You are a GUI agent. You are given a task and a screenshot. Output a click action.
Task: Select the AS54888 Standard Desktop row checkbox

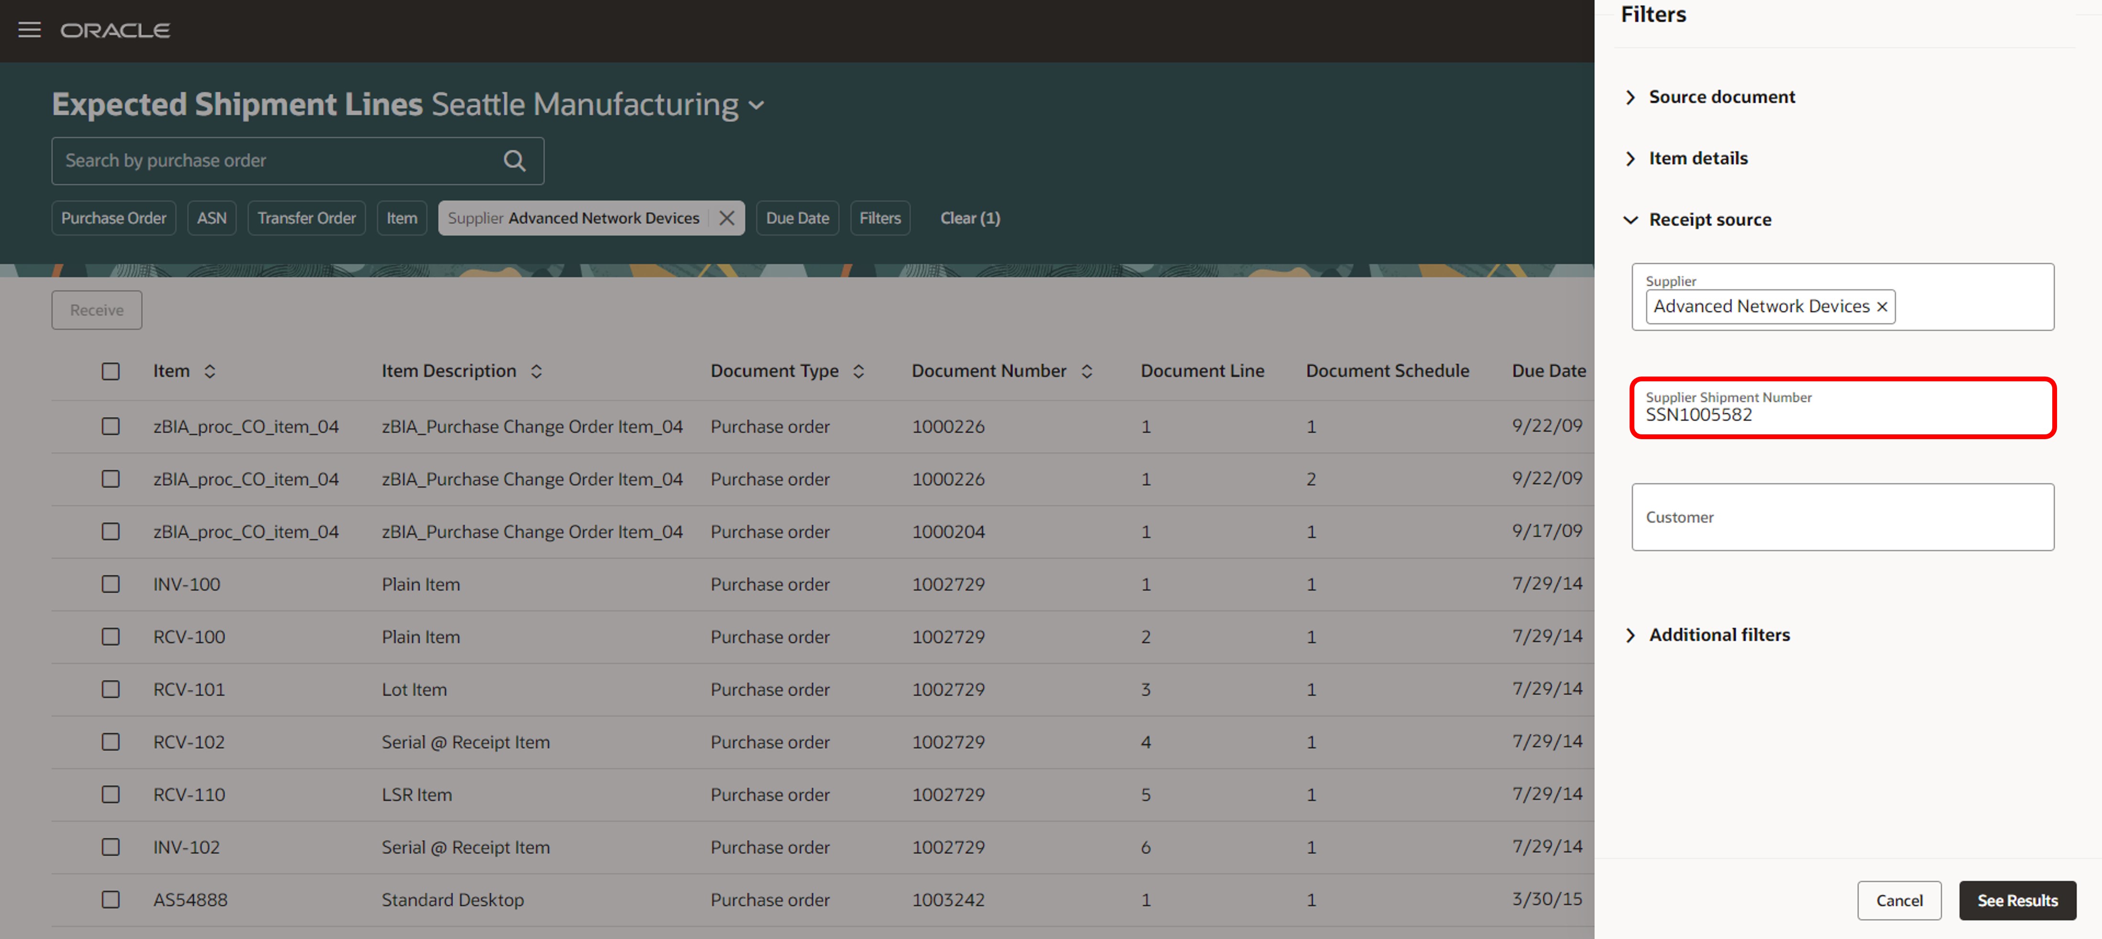point(111,899)
